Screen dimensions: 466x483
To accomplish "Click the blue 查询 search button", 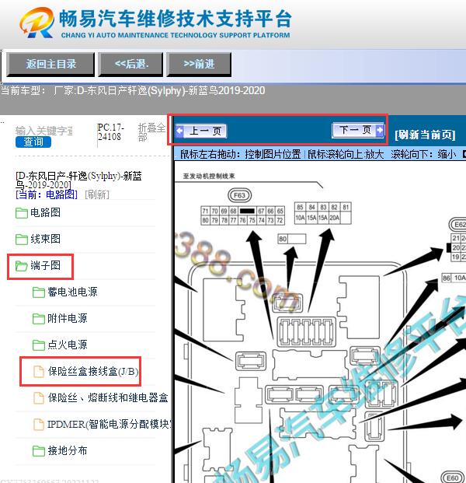I will [x=33, y=142].
